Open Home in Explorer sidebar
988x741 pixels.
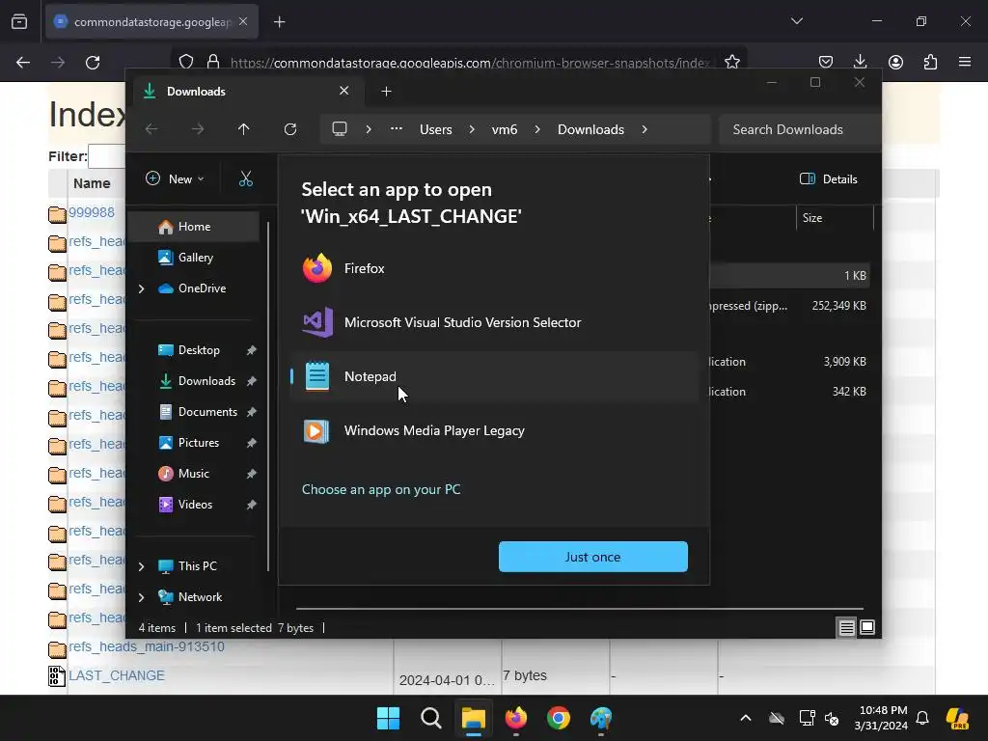(194, 227)
